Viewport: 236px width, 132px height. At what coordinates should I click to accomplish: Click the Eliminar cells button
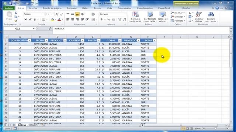pyautogui.click(x=178, y=17)
